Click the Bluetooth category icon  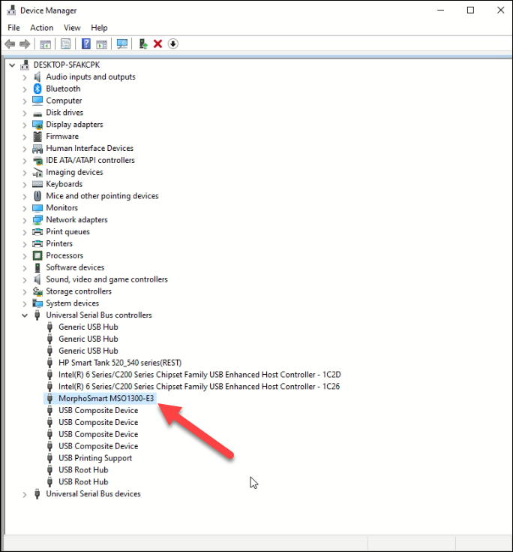pyautogui.click(x=37, y=89)
